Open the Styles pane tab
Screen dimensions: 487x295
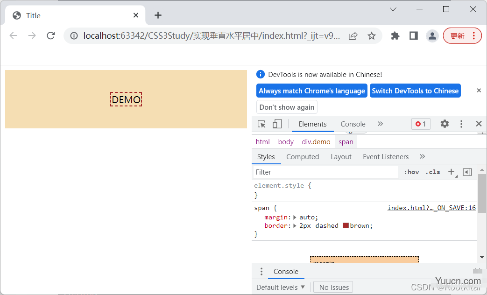tap(266, 157)
